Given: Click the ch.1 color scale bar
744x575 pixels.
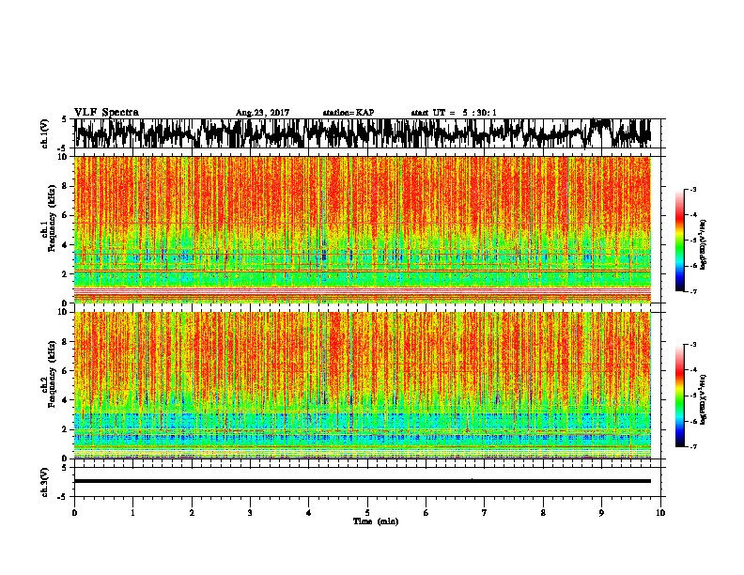Looking at the screenshot, I should [679, 240].
